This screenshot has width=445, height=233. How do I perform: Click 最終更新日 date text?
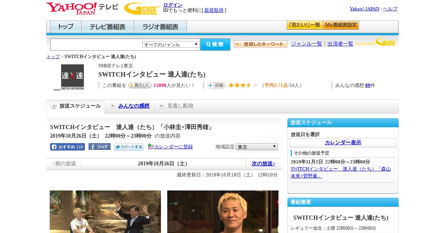pos(227,175)
